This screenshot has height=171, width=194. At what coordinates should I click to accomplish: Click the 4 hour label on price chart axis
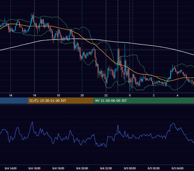(x=177, y=95)
